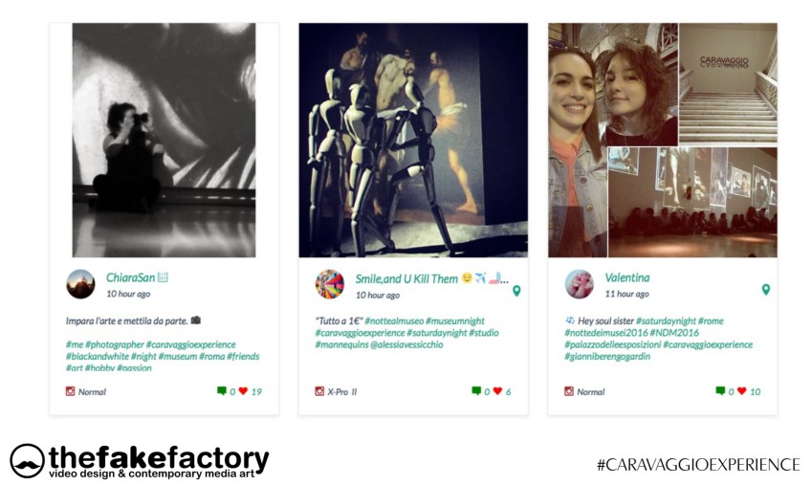Click the Instagram icon next to X-Pro II
811x485 pixels.
pos(319,391)
